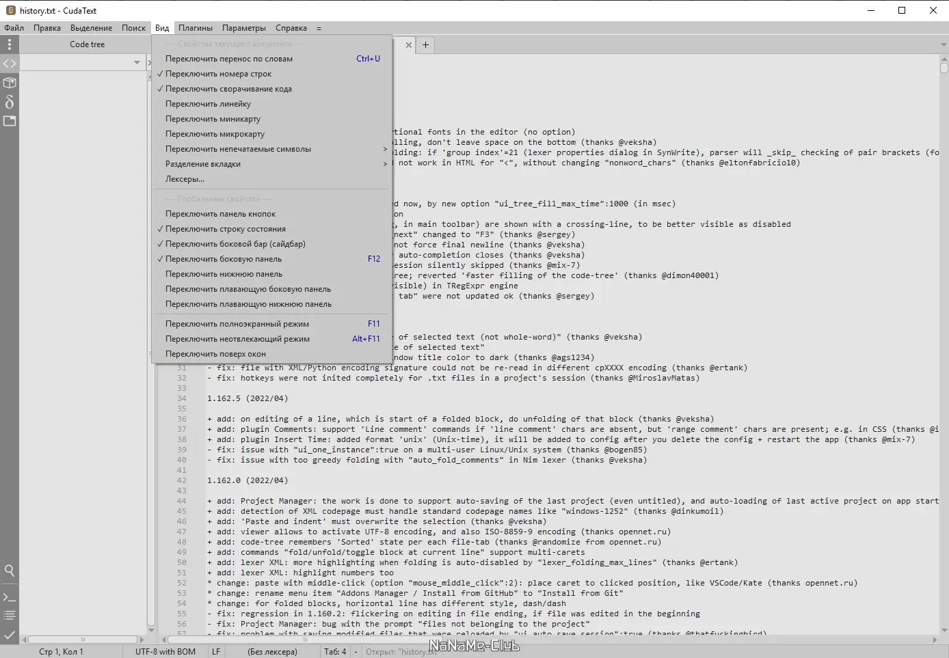The width and height of the screenshot is (949, 658).
Task: Open a new tab with the plus button
Action: point(425,44)
